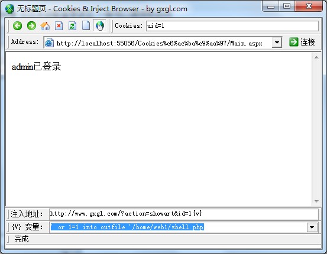Click the '{V} 变量:' label

click(27, 227)
